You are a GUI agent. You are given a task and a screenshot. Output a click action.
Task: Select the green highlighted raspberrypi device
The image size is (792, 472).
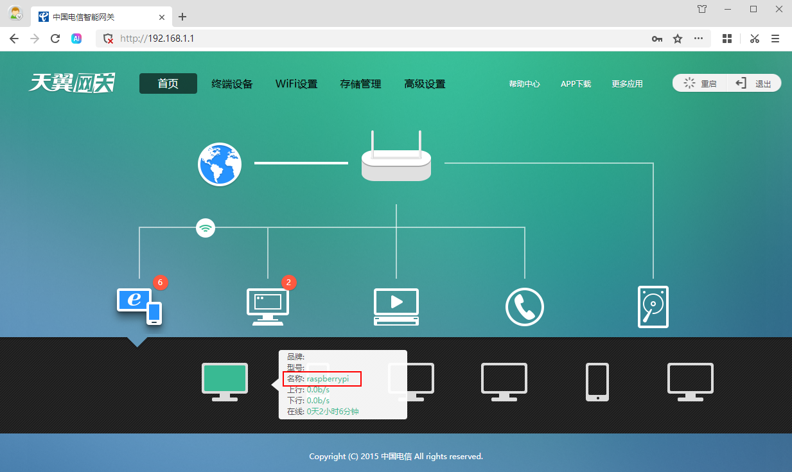click(x=225, y=381)
